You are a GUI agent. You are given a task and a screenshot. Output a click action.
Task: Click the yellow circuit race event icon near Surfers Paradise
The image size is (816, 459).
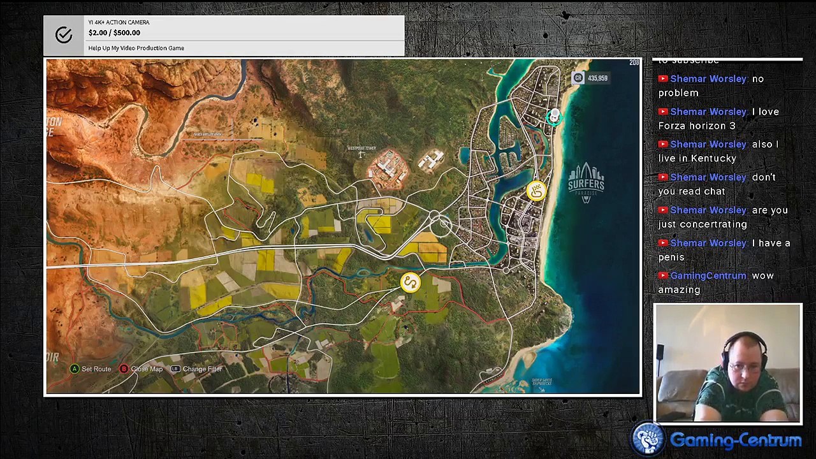(x=536, y=190)
